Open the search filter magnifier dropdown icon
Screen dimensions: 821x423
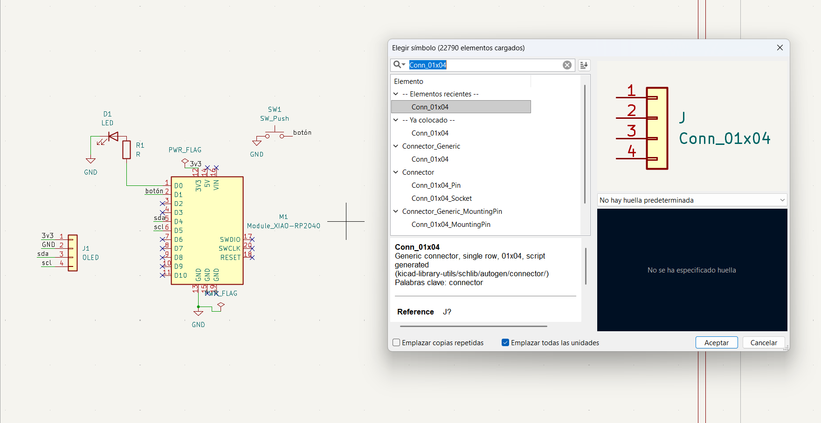coord(399,65)
